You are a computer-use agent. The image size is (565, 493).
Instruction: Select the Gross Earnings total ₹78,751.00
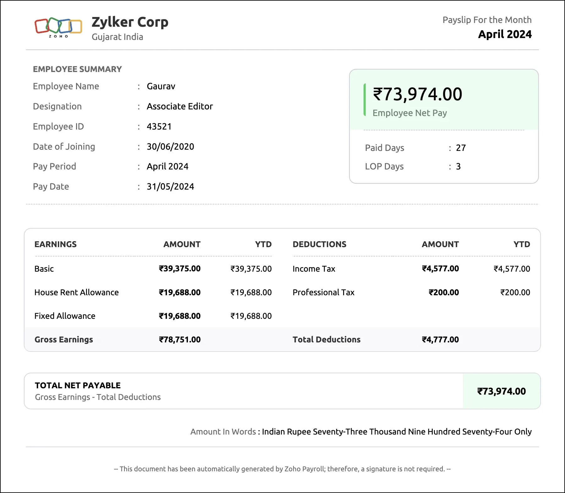[x=180, y=339]
